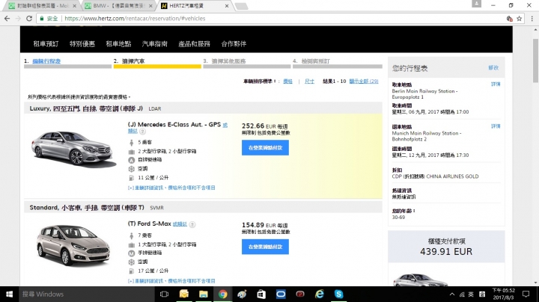
Task: Click Ford S-Max car image
Action: coord(73,245)
